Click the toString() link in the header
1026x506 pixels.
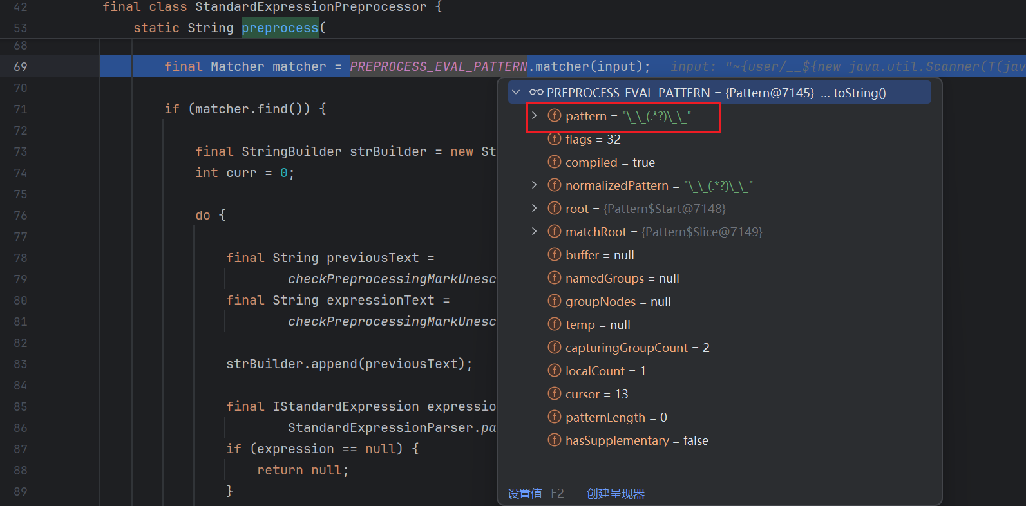859,93
